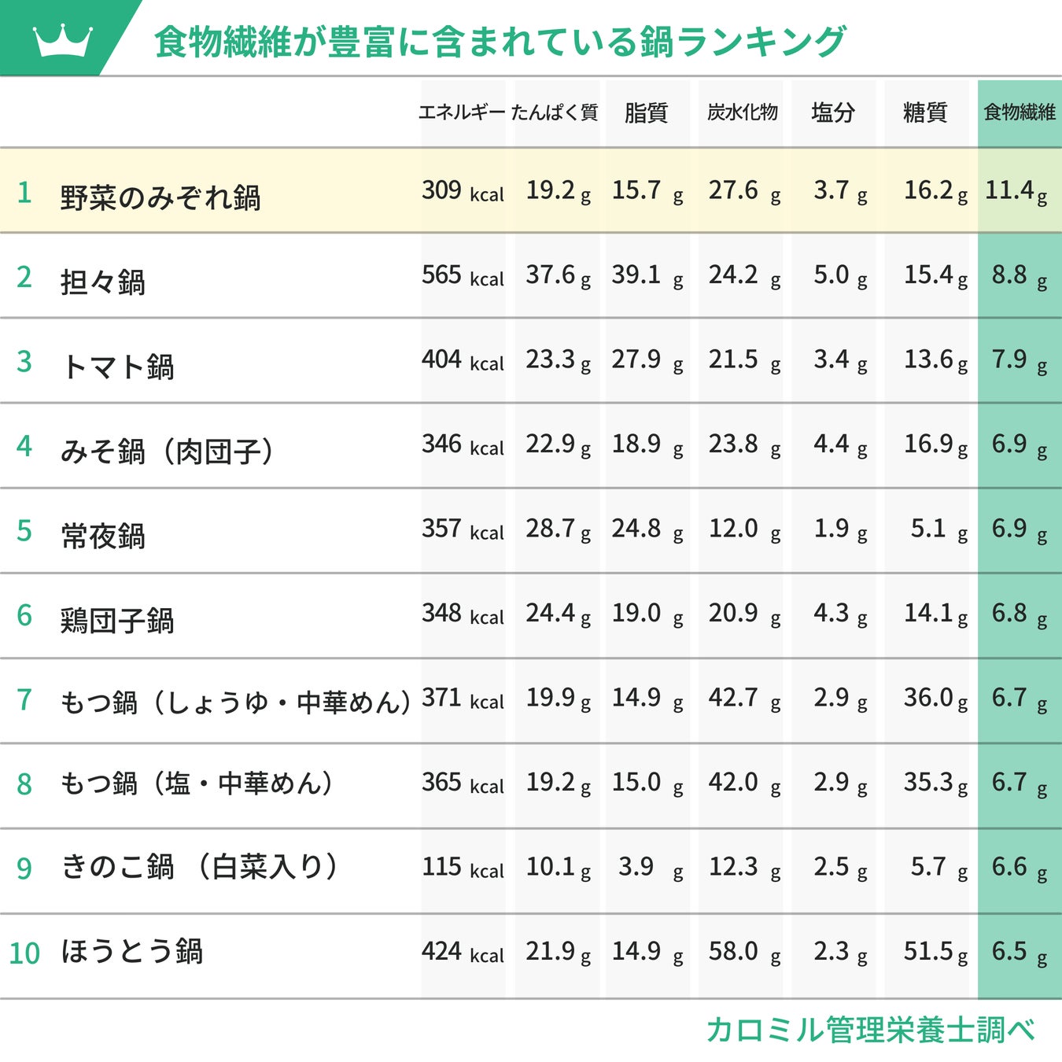
Task: Select the エネルギー column header
Action: [462, 112]
